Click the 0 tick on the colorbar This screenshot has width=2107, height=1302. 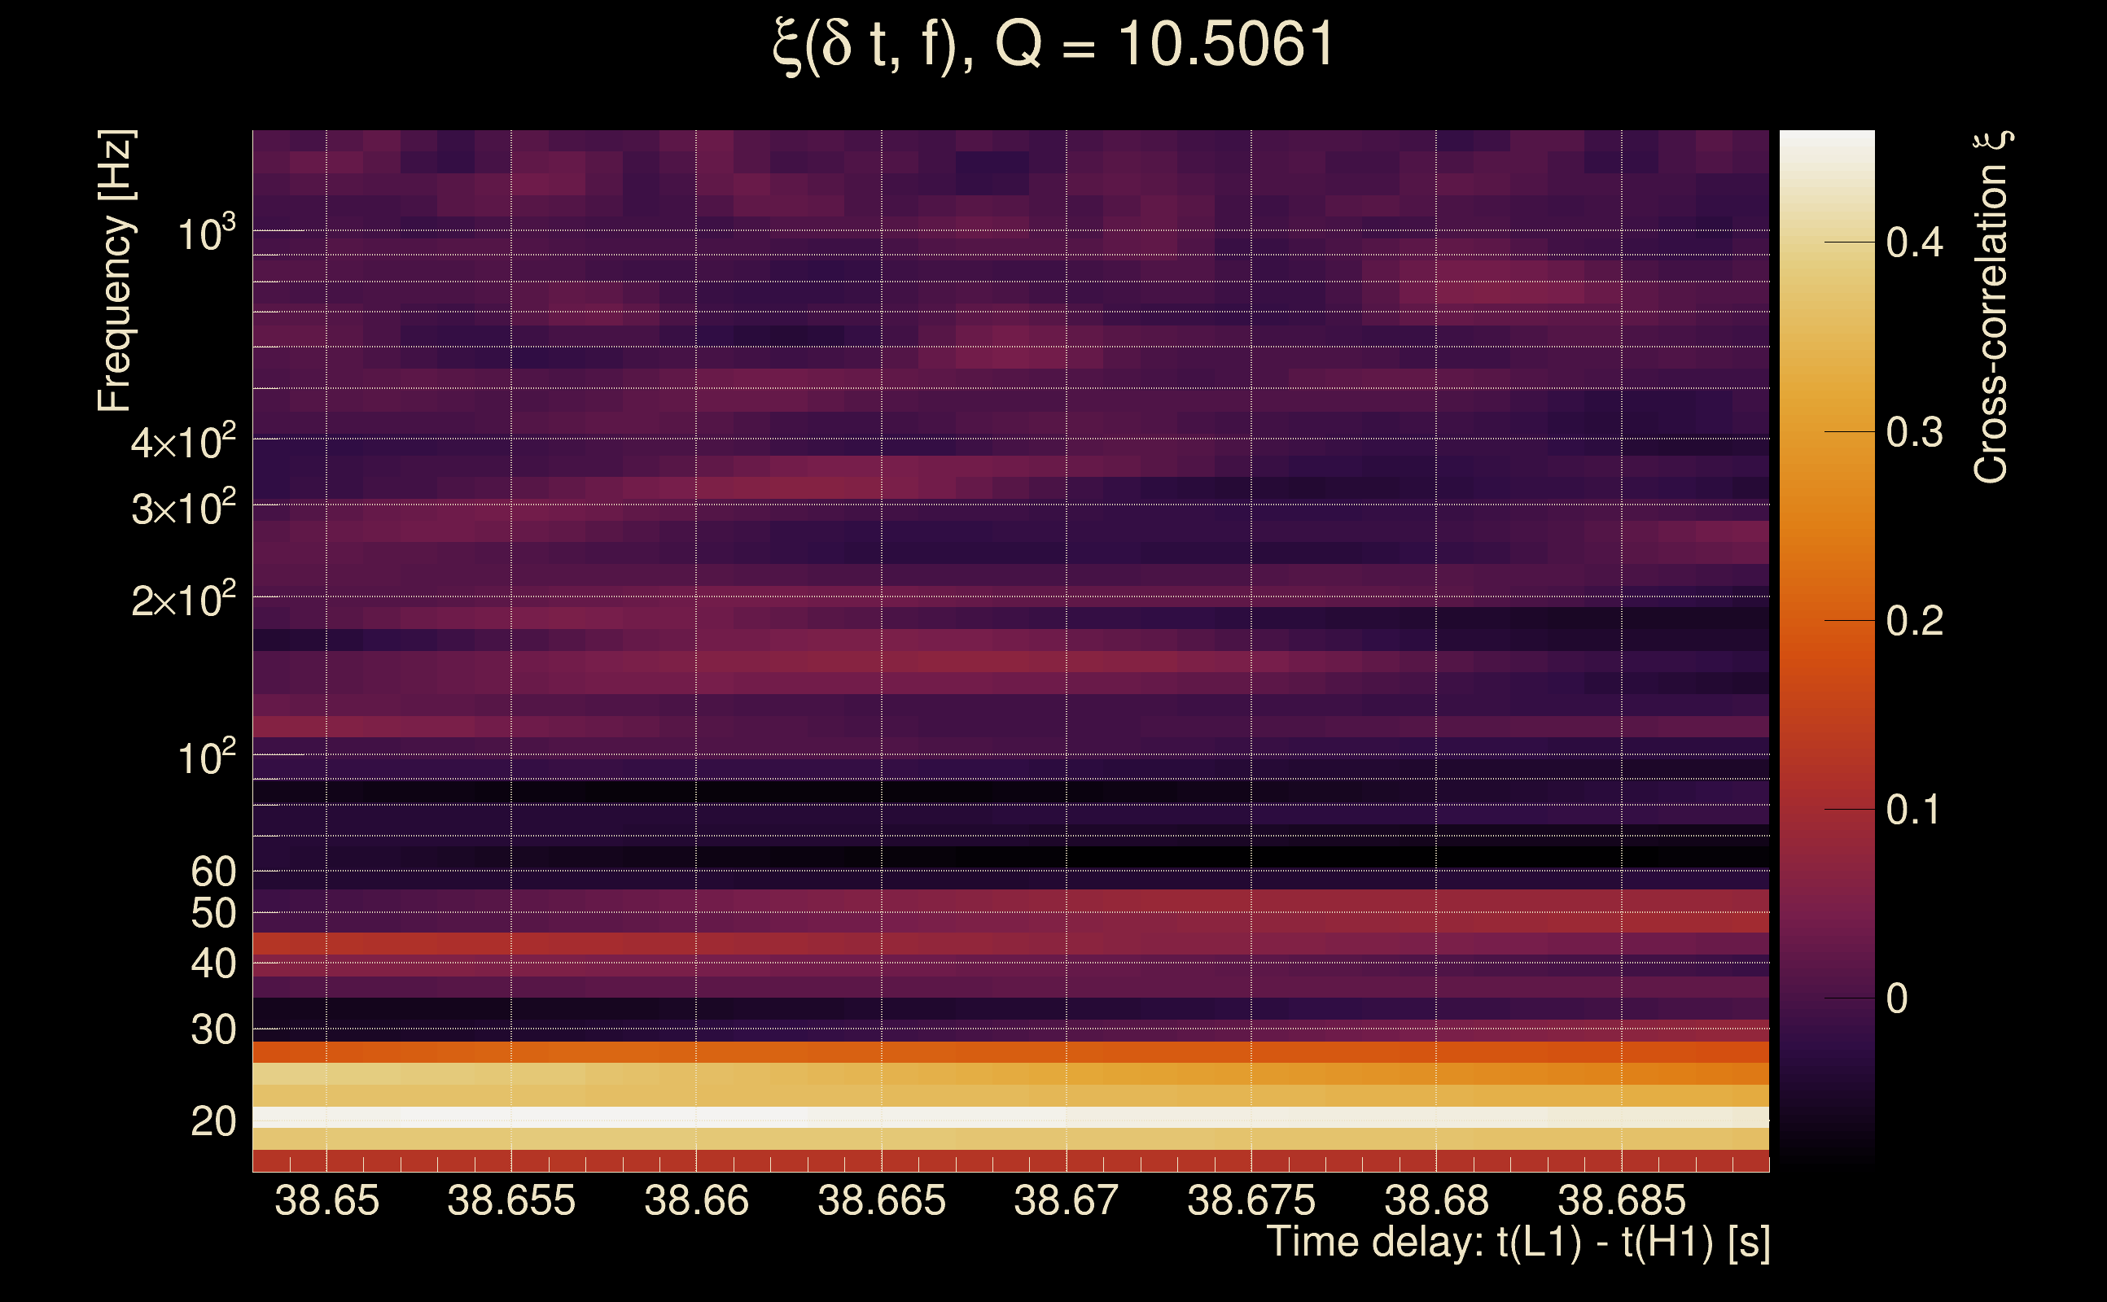coord(1897,999)
